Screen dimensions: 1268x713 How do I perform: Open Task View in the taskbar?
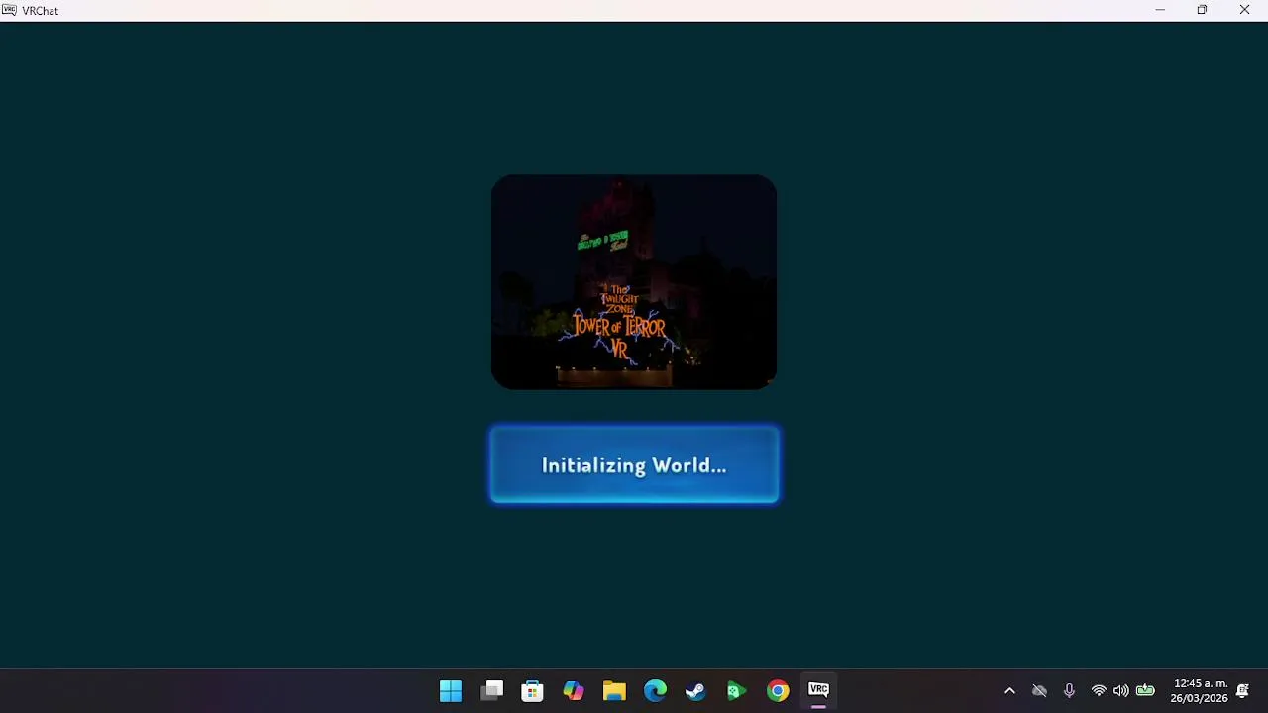[492, 691]
